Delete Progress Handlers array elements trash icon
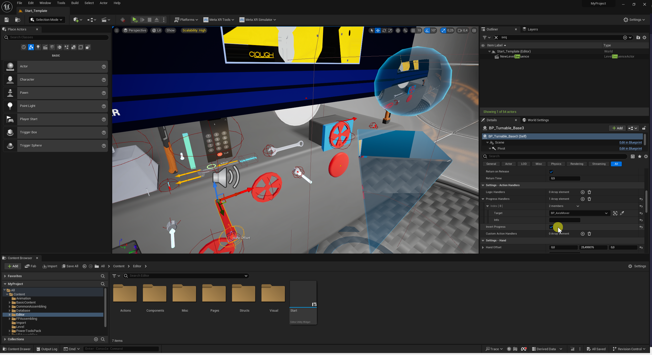652x355 pixels. (x=589, y=199)
